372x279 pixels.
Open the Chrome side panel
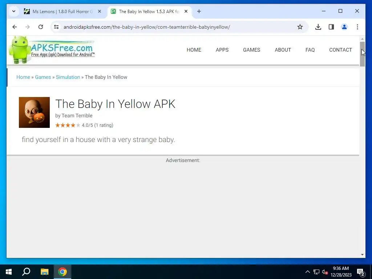point(331,27)
